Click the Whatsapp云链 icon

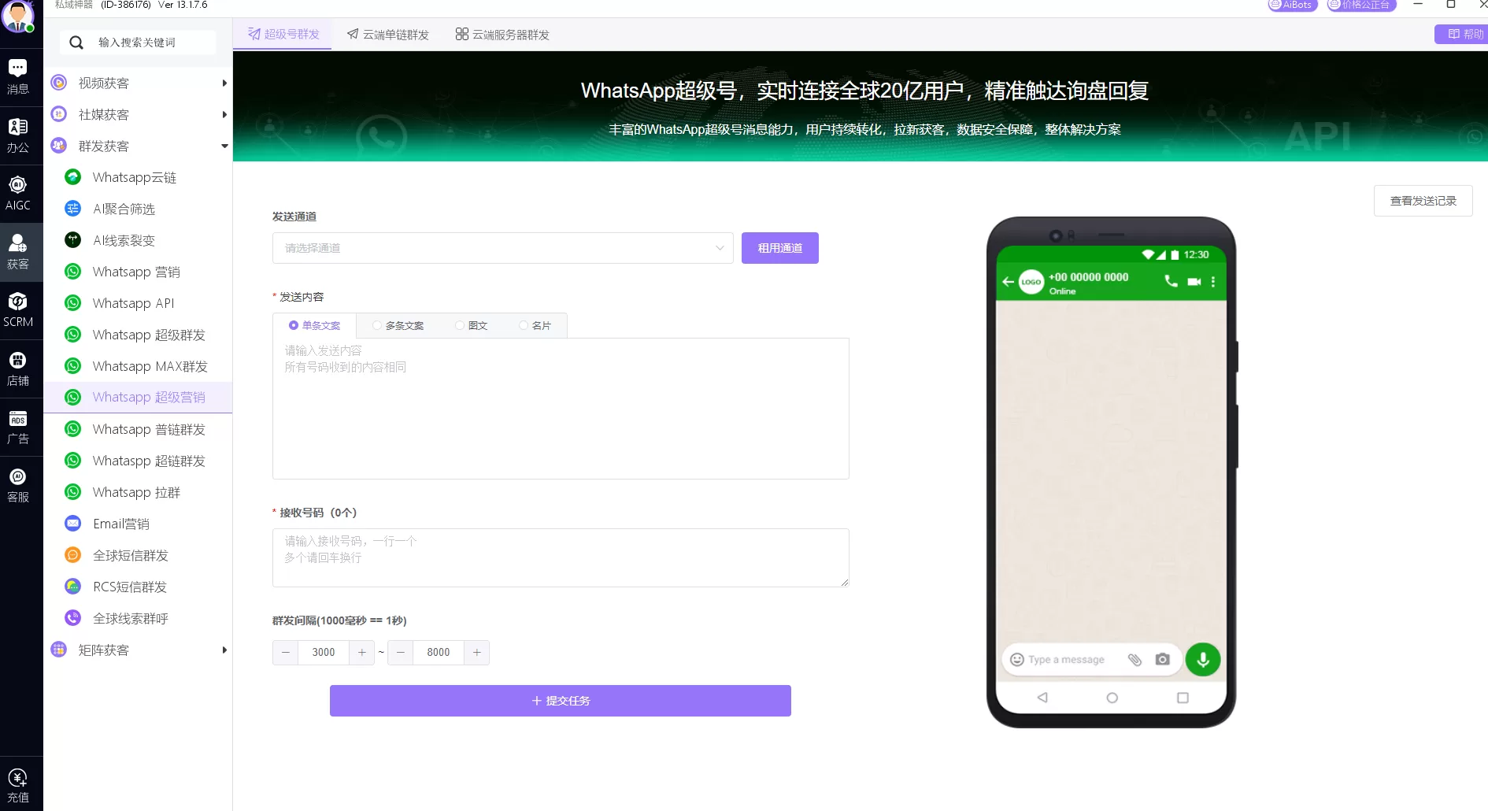coord(73,177)
